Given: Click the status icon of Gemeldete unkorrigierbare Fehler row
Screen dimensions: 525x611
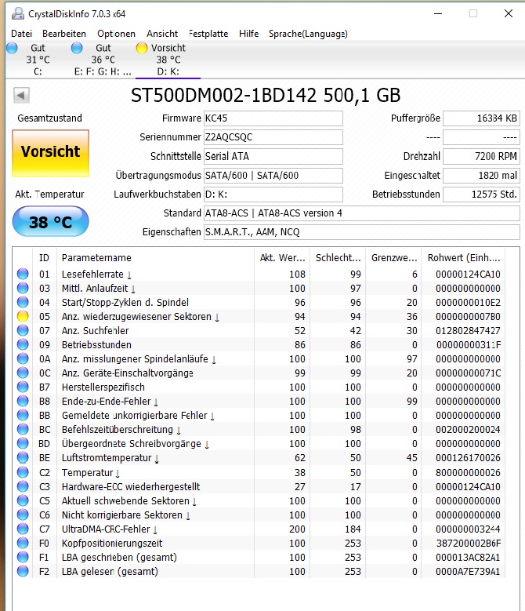Looking at the screenshot, I should point(23,416).
